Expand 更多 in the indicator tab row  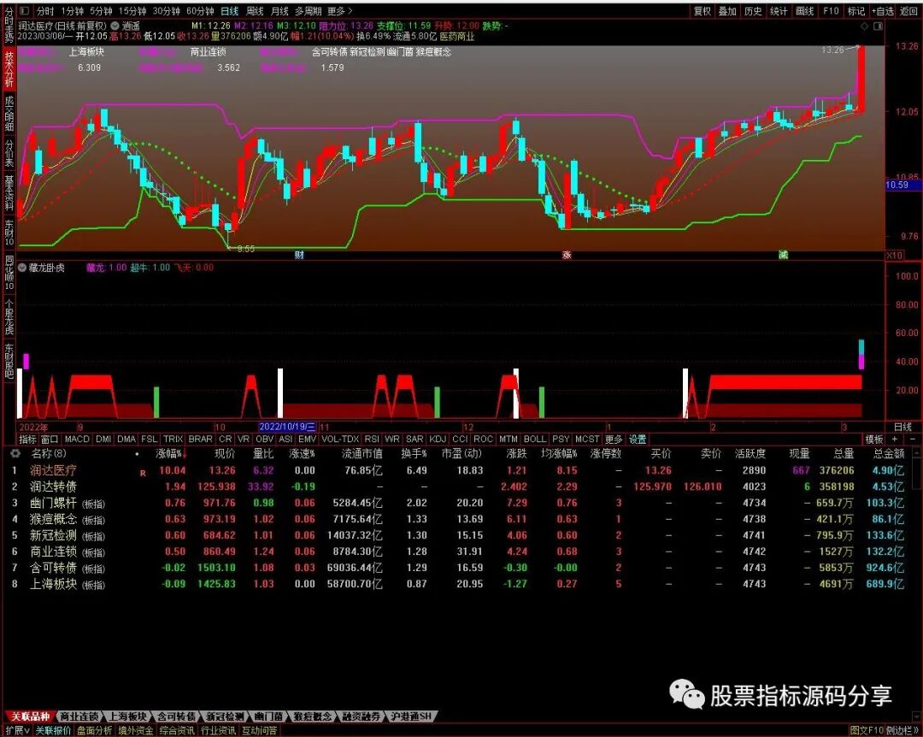[x=614, y=439]
